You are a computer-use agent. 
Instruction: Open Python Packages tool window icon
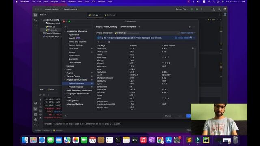(35, 103)
